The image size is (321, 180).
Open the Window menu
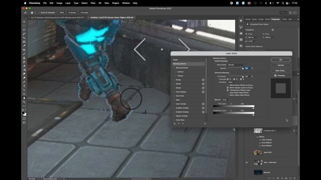[126, 3]
